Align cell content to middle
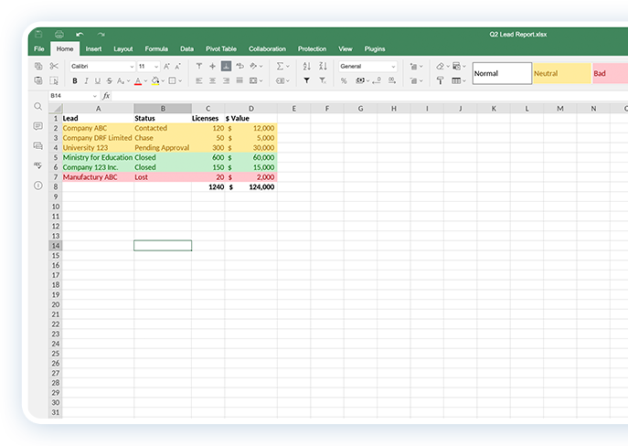This screenshot has width=628, height=446. [x=213, y=66]
